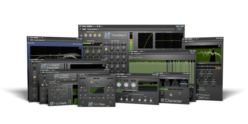Image resolution: width=248 pixels, height=124 pixels.
Task: Select the blue band node in Sonic EQ
Action: pos(60,53)
